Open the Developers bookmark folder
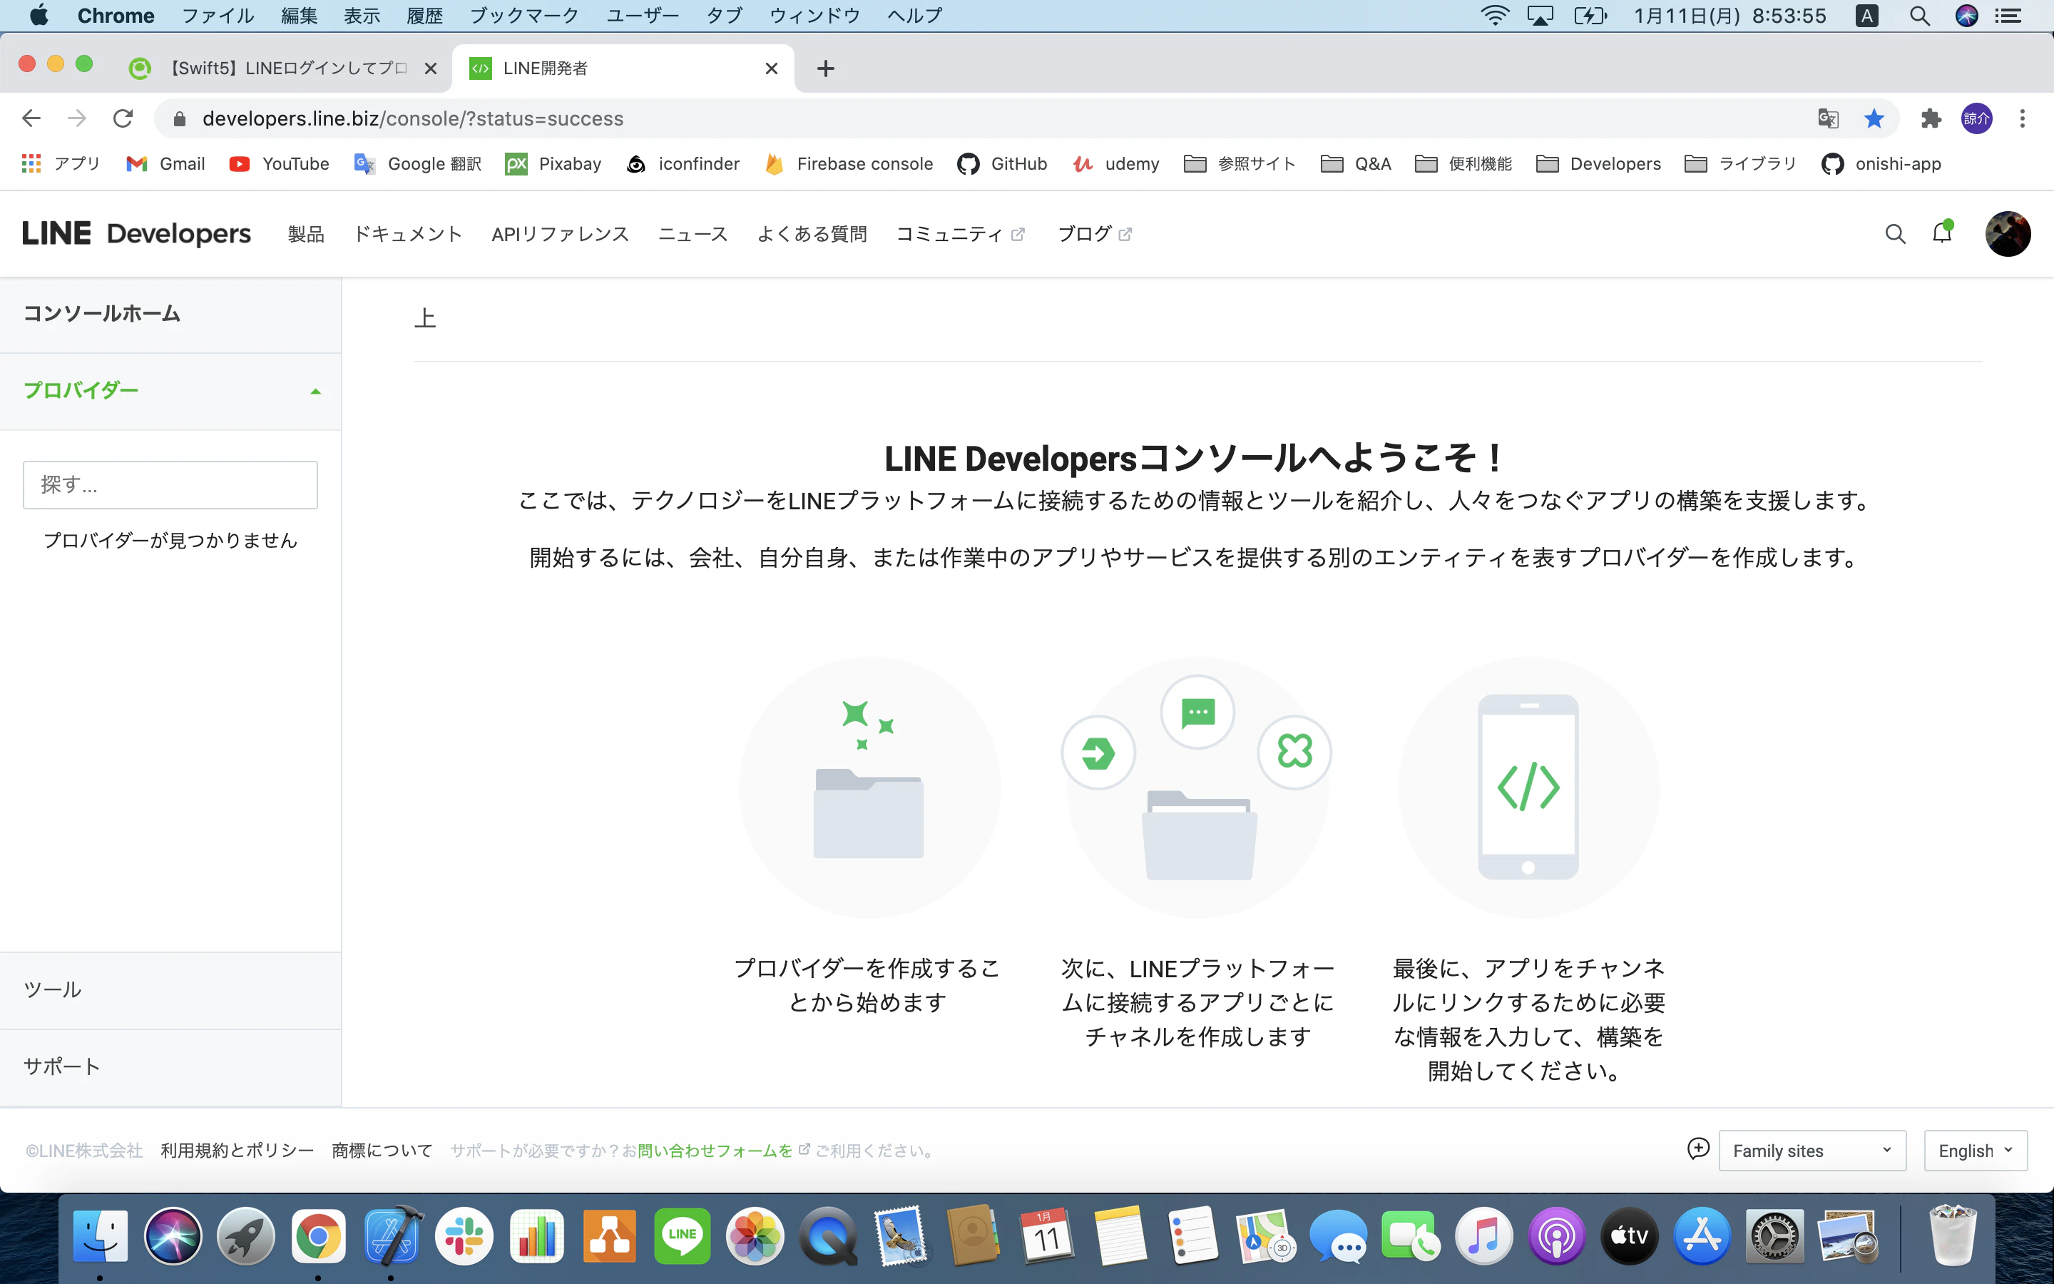 pos(1599,164)
